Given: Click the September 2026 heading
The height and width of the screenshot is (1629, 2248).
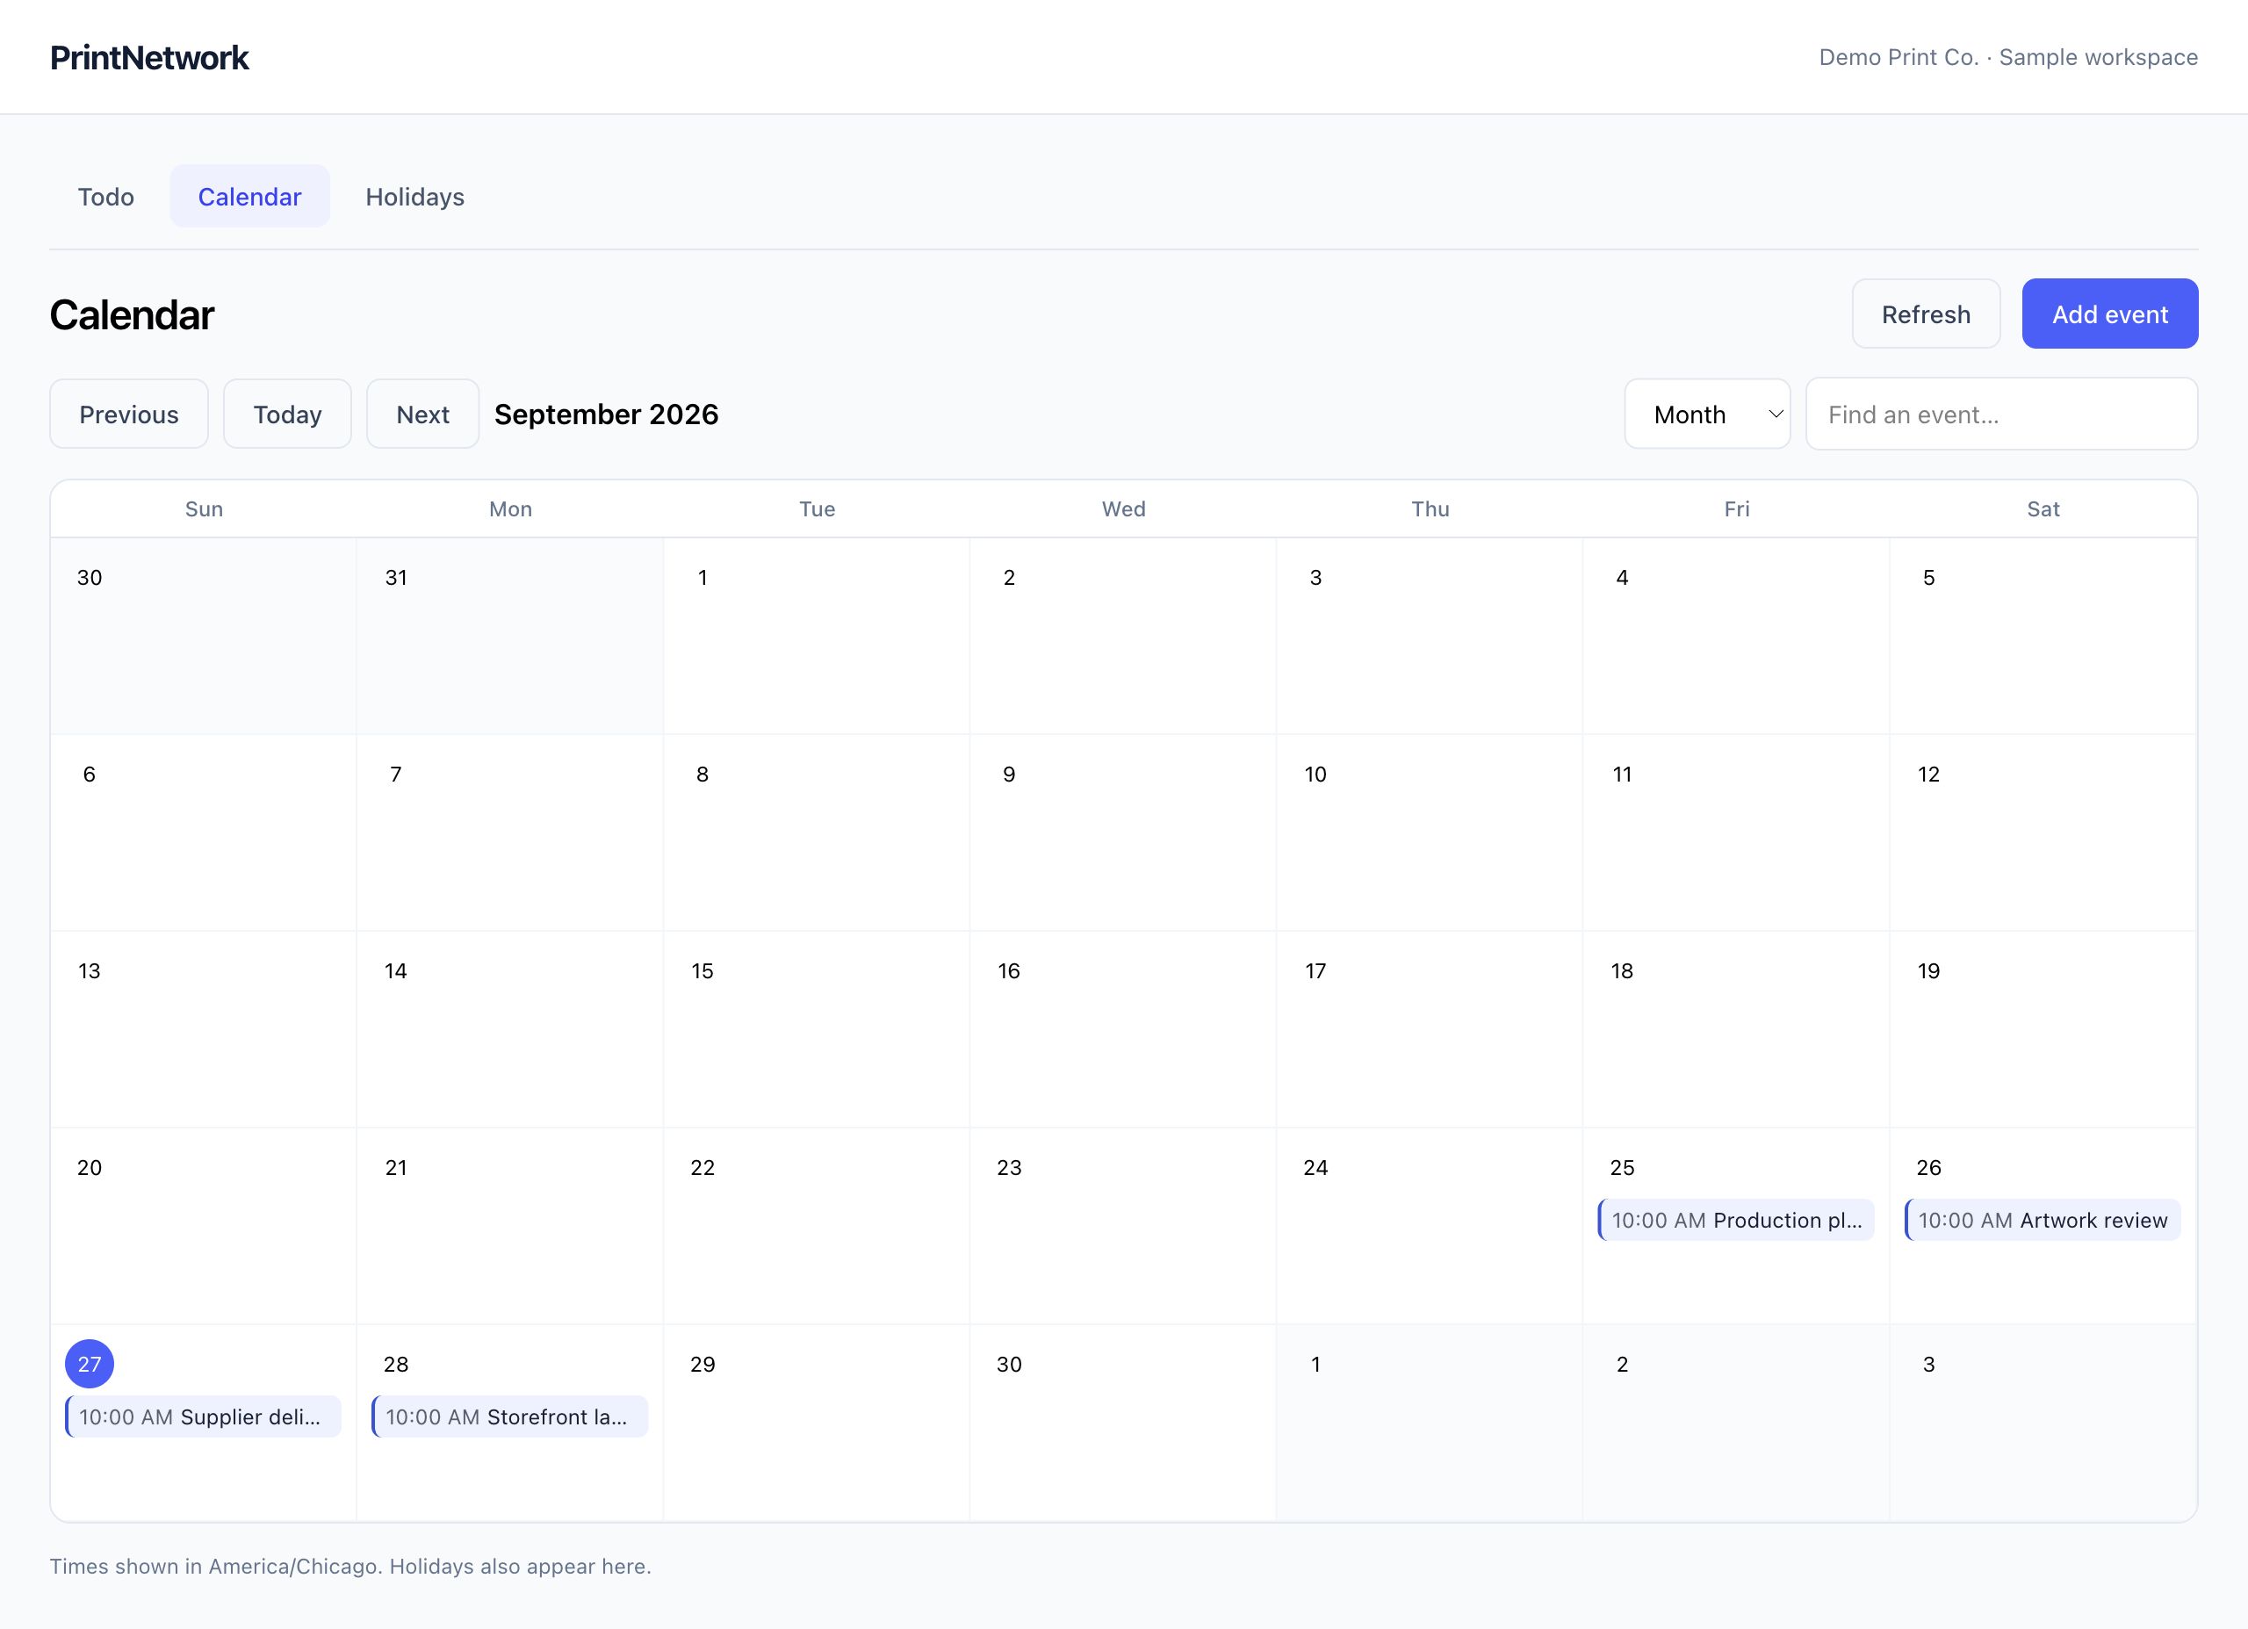Looking at the screenshot, I should [607, 414].
